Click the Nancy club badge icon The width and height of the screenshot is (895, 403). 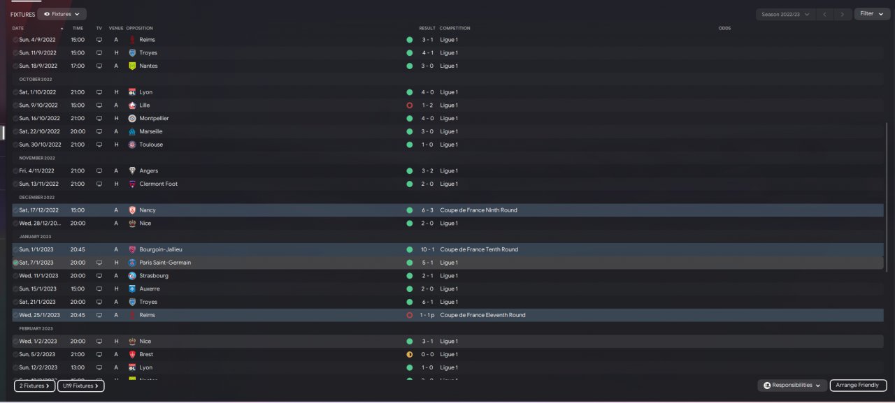[x=132, y=210]
